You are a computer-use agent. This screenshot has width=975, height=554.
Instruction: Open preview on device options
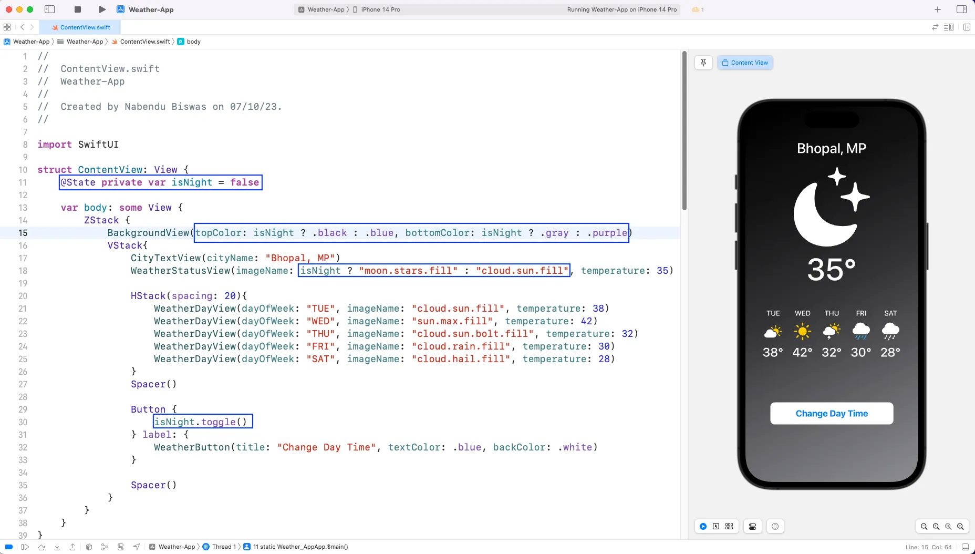pyautogui.click(x=775, y=526)
